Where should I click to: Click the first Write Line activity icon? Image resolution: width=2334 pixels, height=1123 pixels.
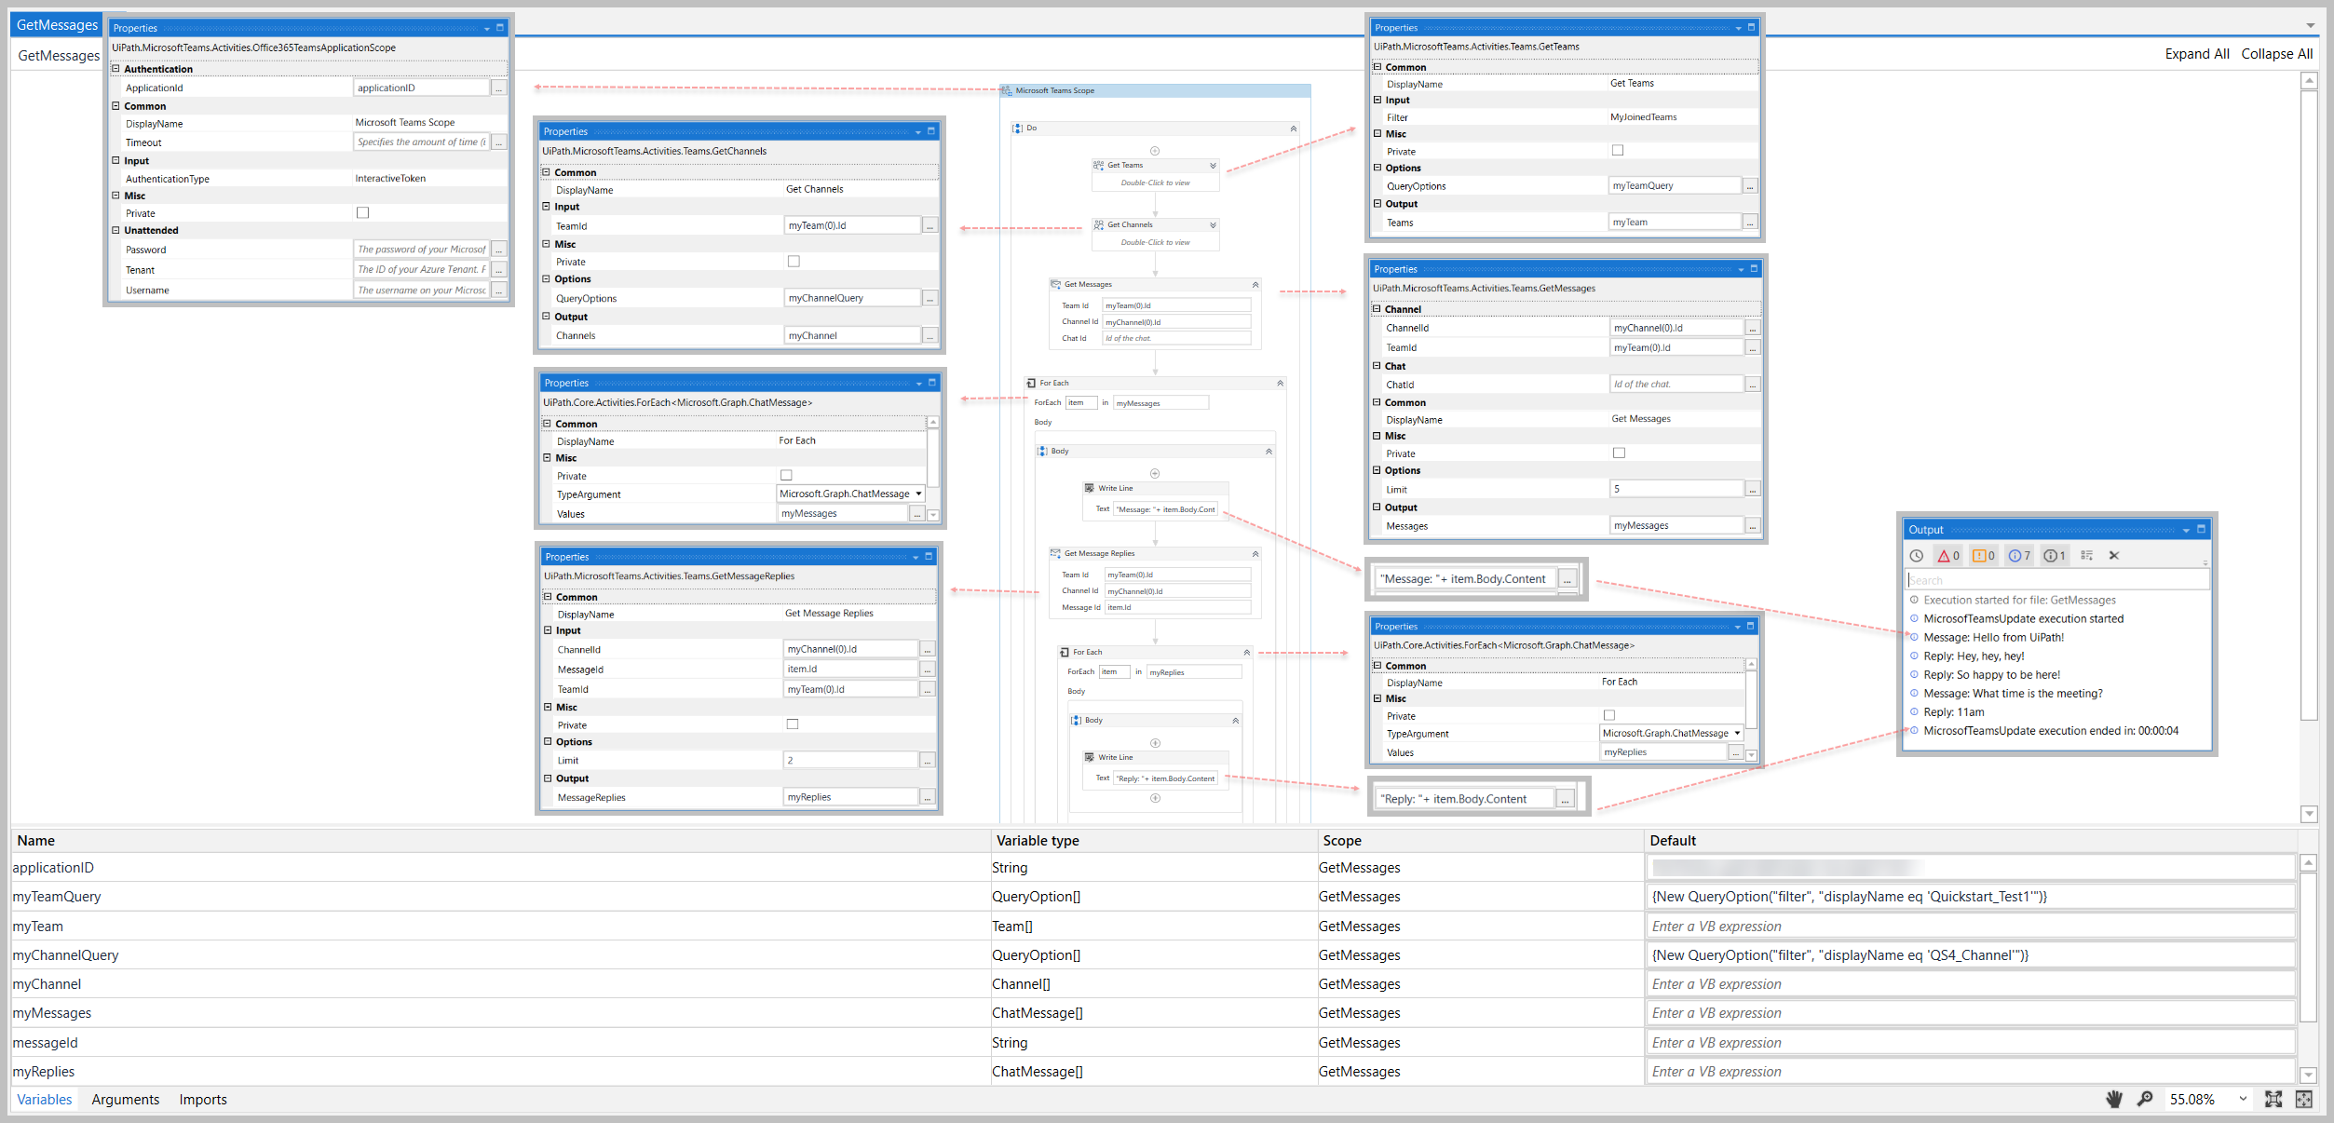[1090, 489]
